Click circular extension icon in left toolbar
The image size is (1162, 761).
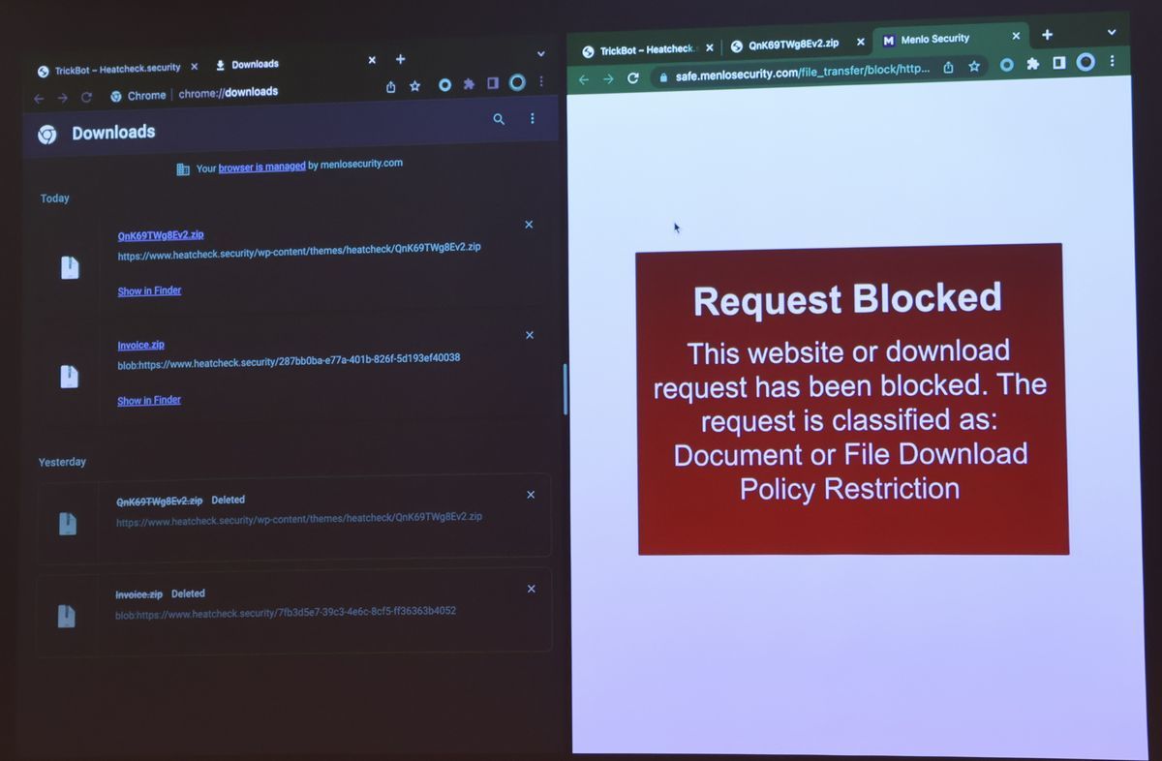[444, 85]
